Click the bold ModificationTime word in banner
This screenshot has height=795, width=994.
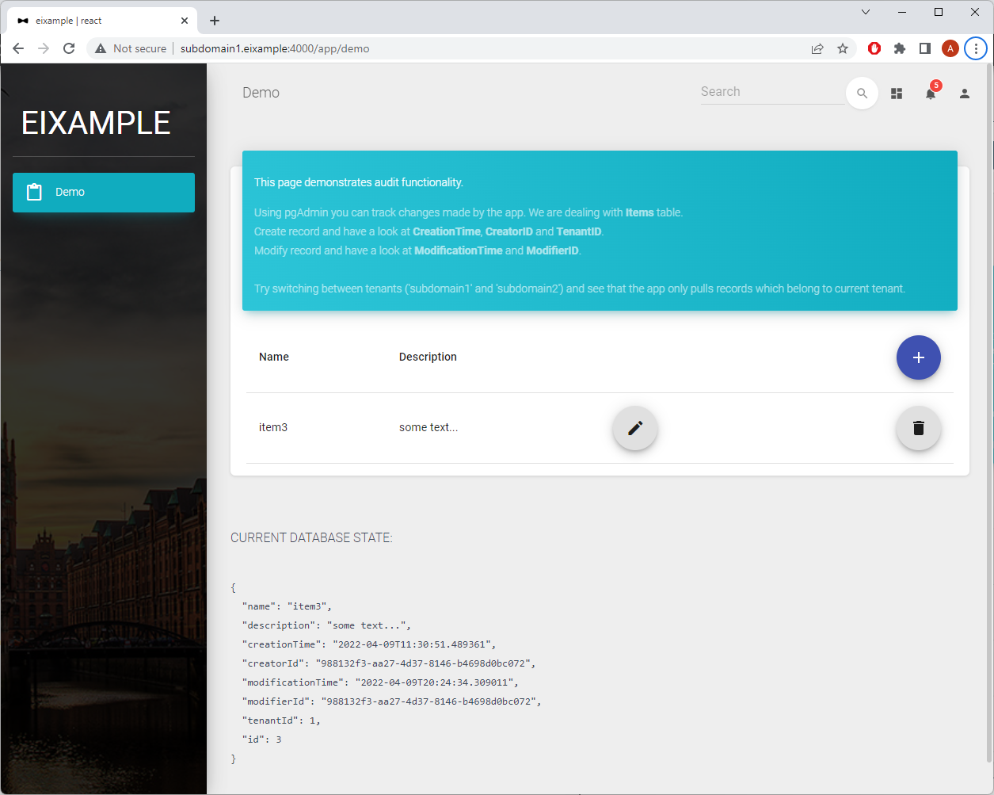[459, 250]
